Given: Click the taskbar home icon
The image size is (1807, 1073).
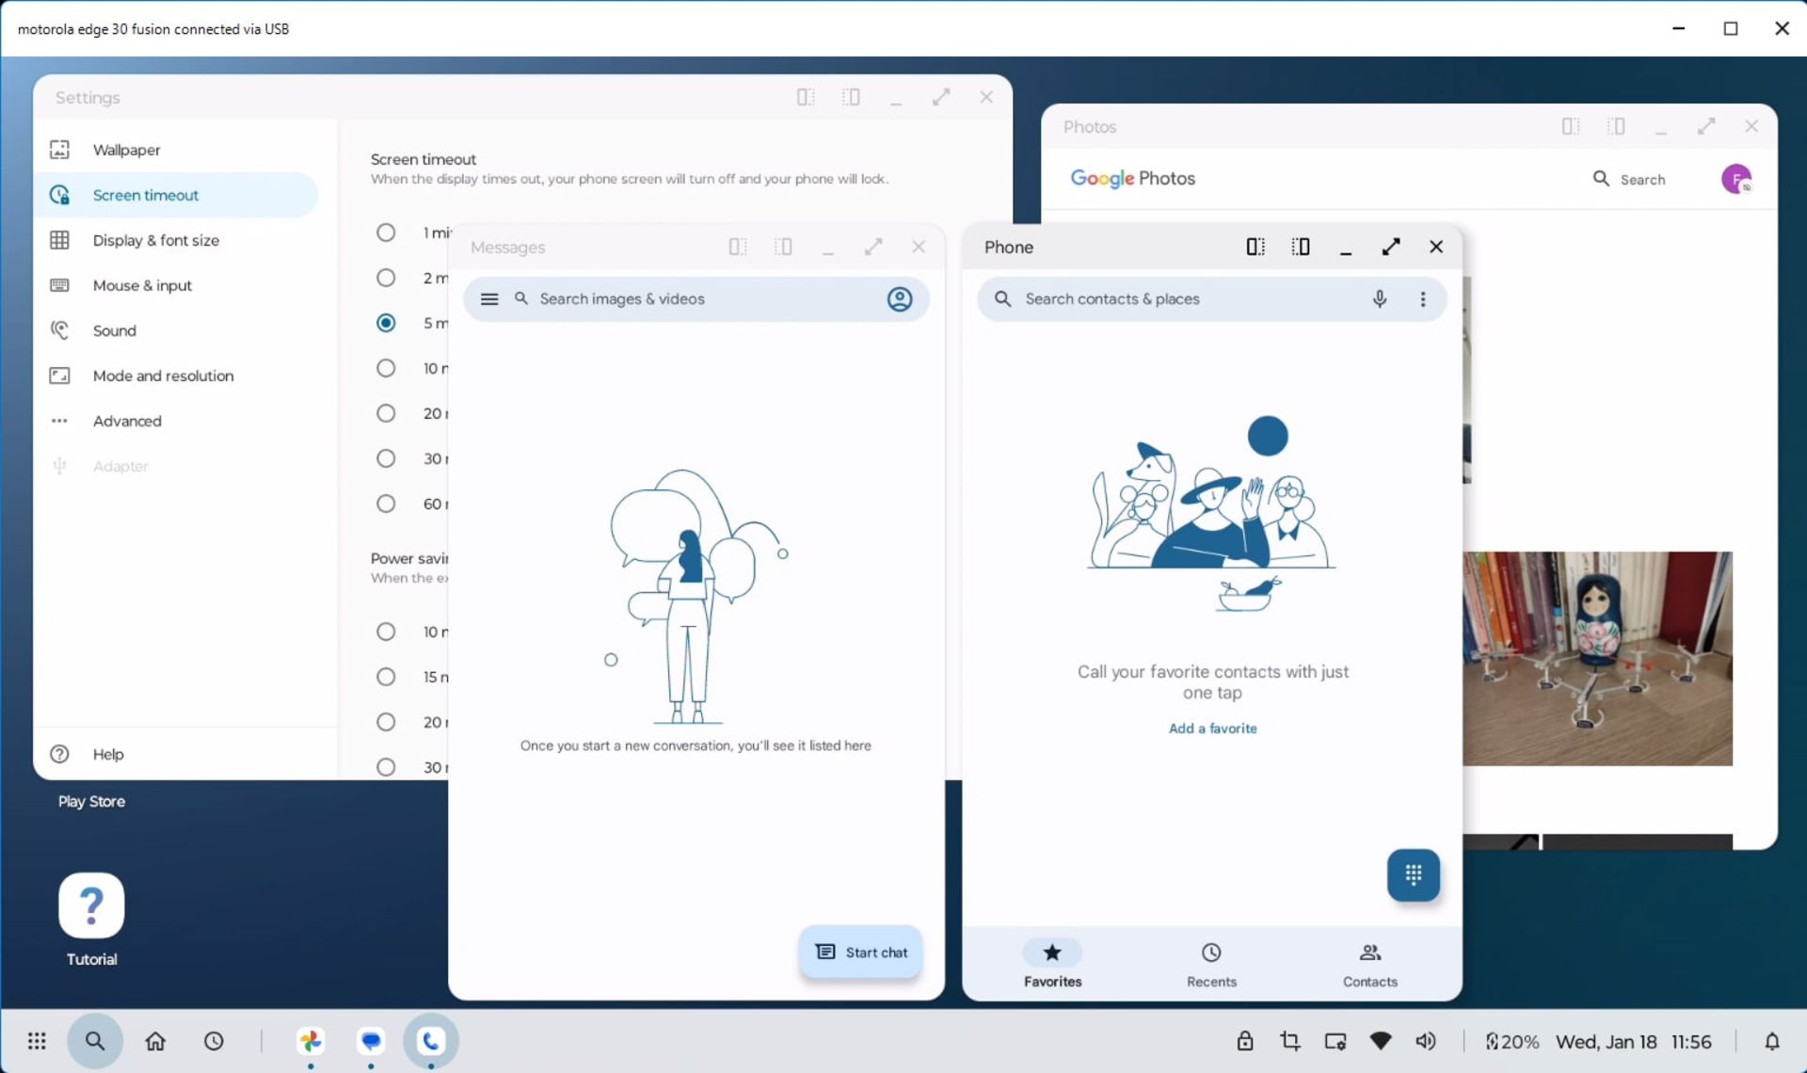Looking at the screenshot, I should click(155, 1041).
